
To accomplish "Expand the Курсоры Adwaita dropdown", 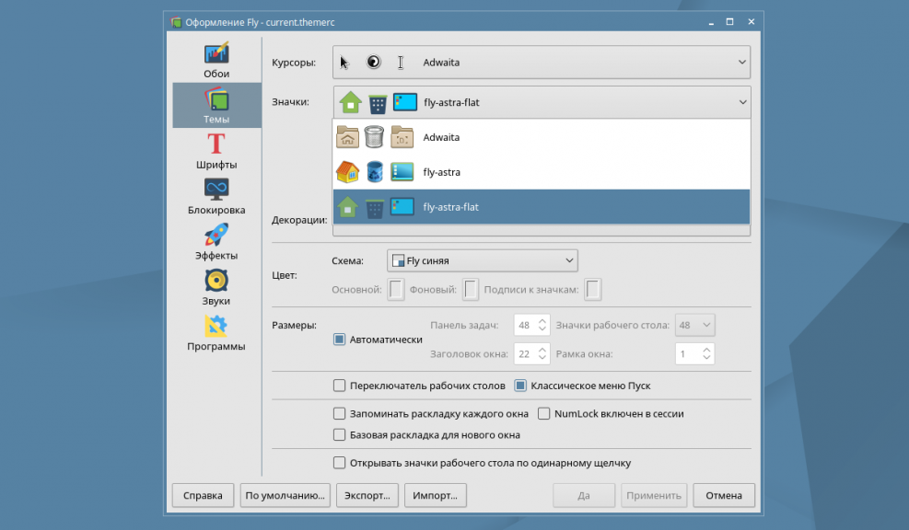I will [x=541, y=63].
